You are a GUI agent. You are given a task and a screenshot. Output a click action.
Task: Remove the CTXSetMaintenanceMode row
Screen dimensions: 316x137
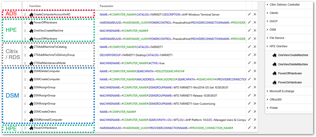[x=255, y=63]
